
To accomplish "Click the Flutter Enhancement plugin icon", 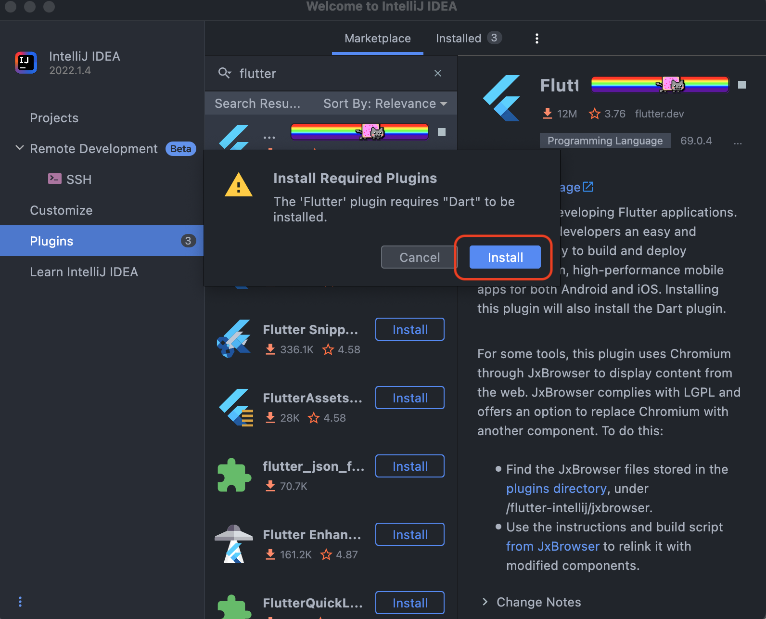I will (x=234, y=544).
